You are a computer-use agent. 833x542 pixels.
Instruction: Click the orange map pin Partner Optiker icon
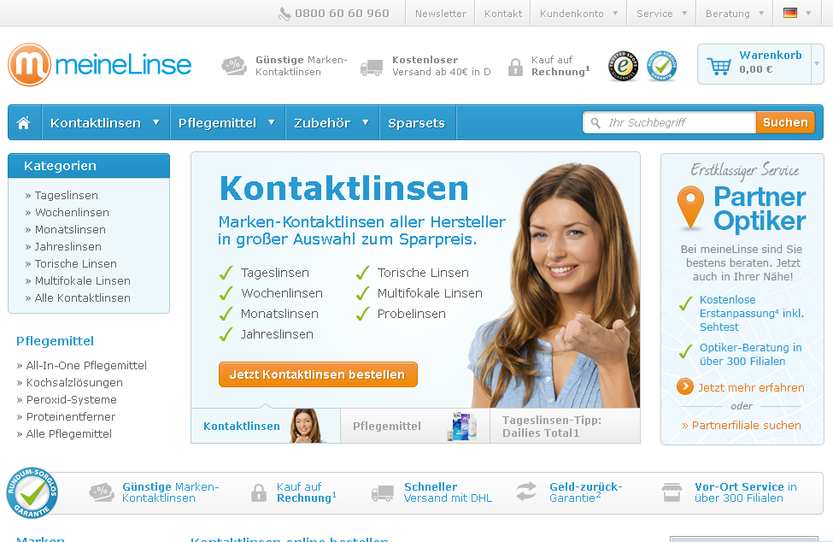pos(690,207)
